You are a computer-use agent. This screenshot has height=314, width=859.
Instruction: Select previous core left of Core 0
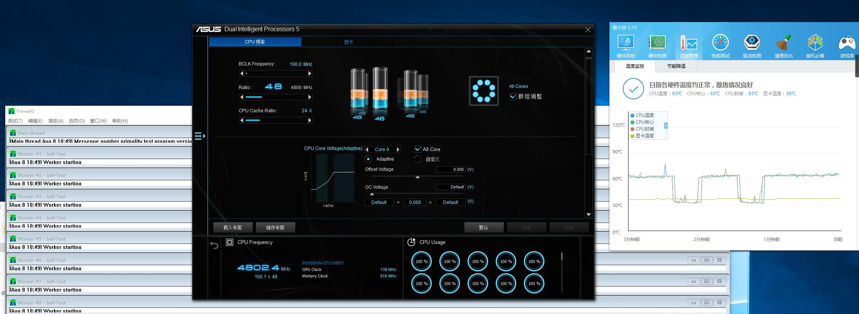(x=367, y=150)
